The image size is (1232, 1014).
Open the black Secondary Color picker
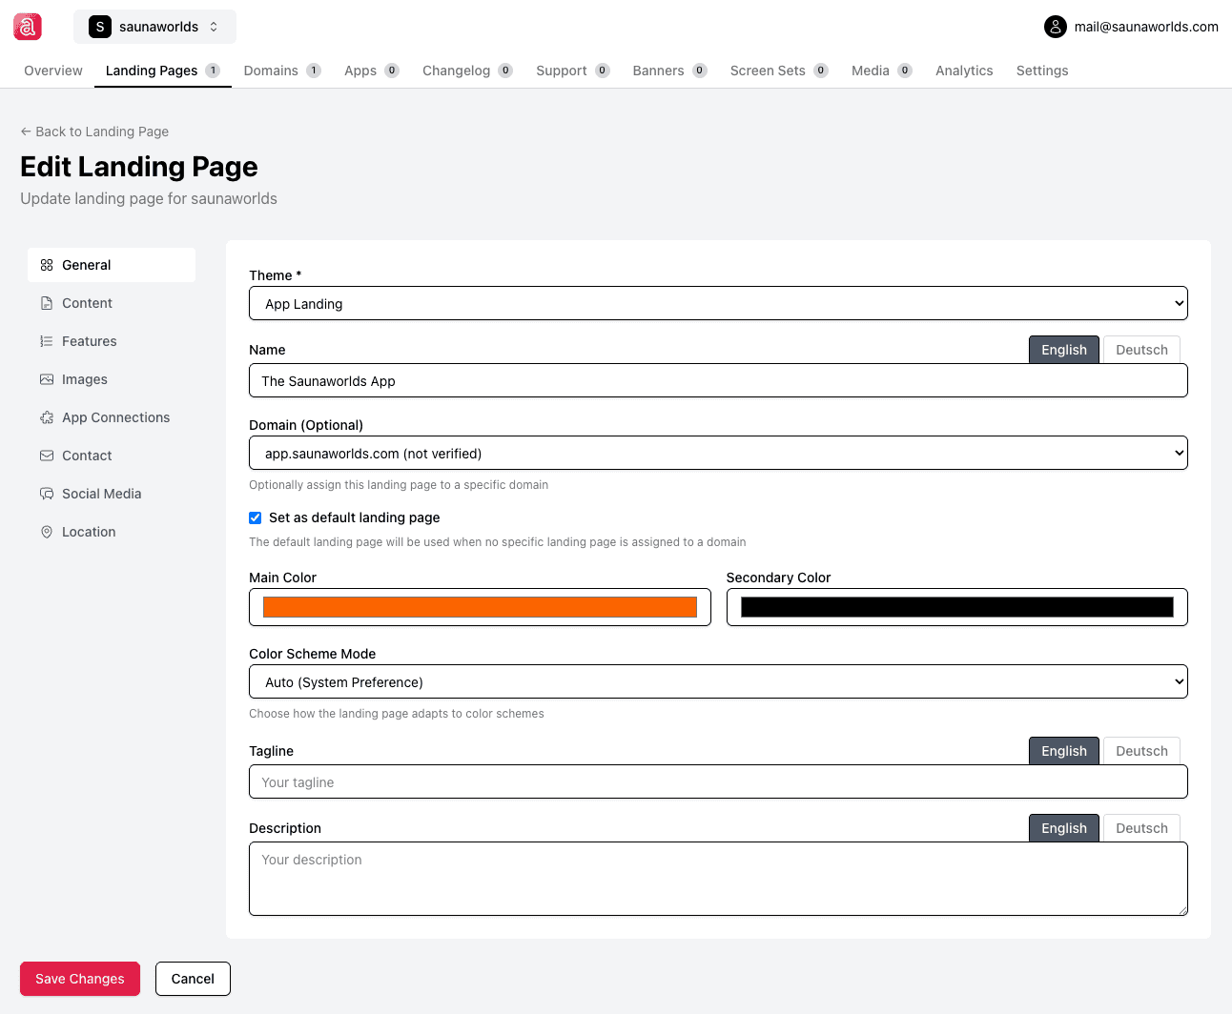[957, 607]
